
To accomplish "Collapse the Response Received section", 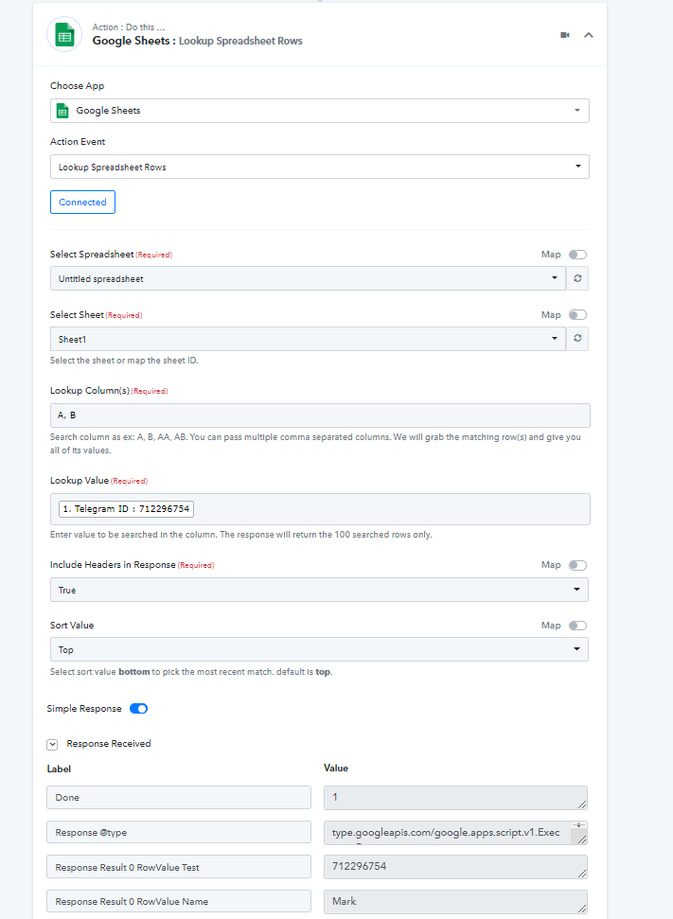I will coord(52,744).
